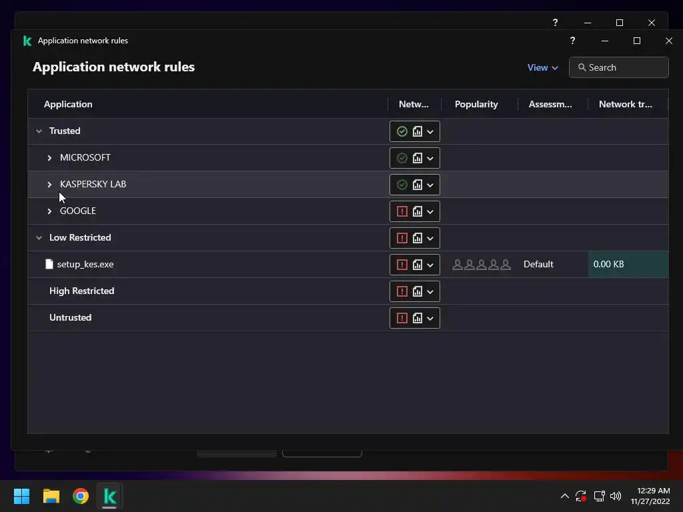
Task: Sort by the Assessm... column header
Action: [x=550, y=104]
